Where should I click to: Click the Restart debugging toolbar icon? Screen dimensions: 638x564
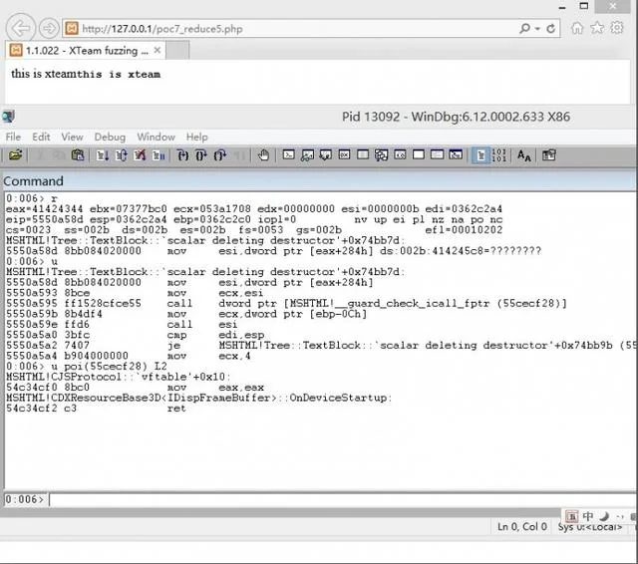[x=121, y=154]
